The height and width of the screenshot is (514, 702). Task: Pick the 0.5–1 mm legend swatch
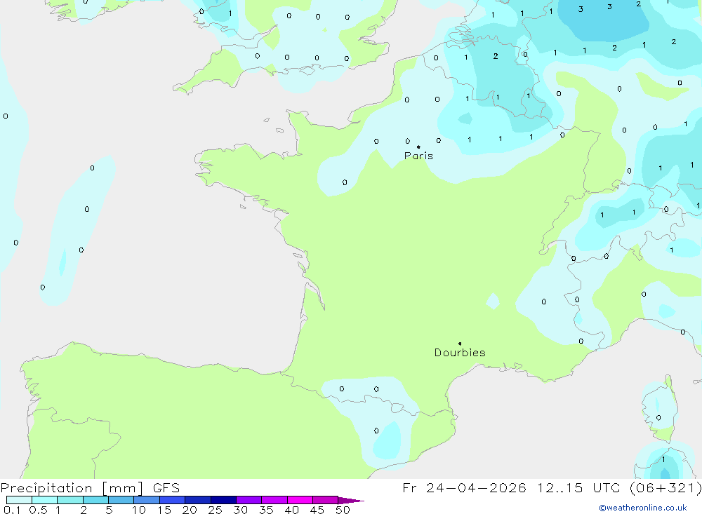pos(45,500)
